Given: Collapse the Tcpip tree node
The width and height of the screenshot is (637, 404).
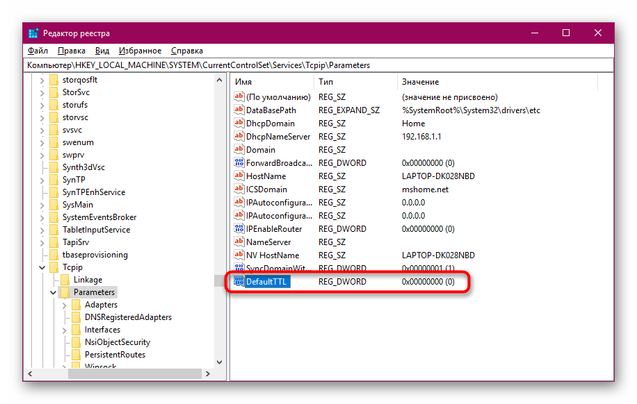Looking at the screenshot, I should click(42, 267).
